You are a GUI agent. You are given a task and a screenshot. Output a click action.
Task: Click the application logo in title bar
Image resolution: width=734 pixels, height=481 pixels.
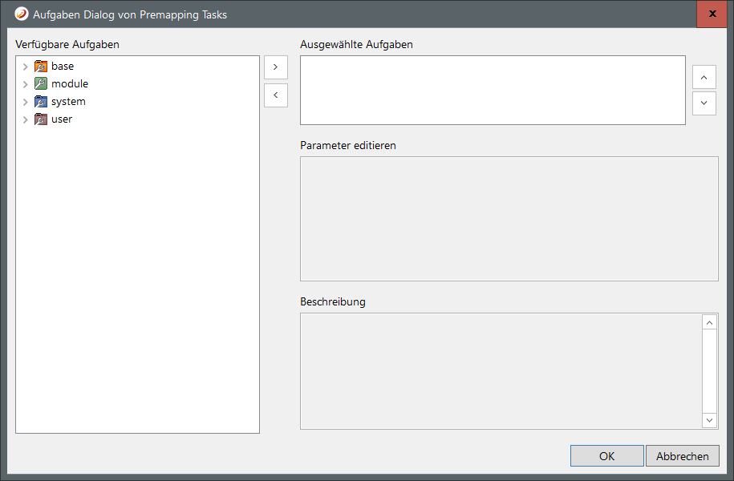click(x=22, y=14)
